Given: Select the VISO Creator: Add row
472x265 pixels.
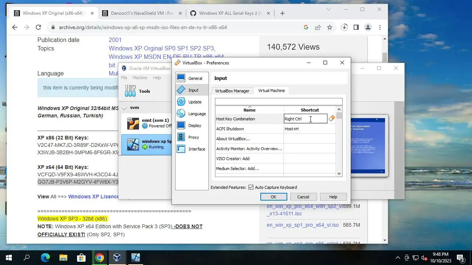Looking at the screenshot, I should [x=275, y=159].
